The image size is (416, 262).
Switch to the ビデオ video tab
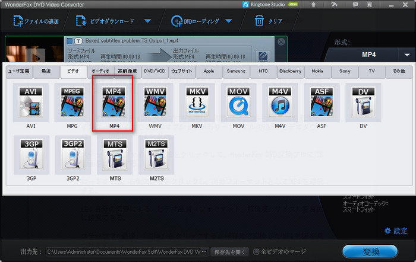(x=73, y=72)
